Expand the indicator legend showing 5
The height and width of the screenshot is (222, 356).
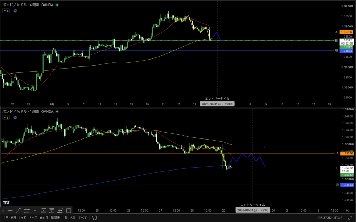point(6,118)
